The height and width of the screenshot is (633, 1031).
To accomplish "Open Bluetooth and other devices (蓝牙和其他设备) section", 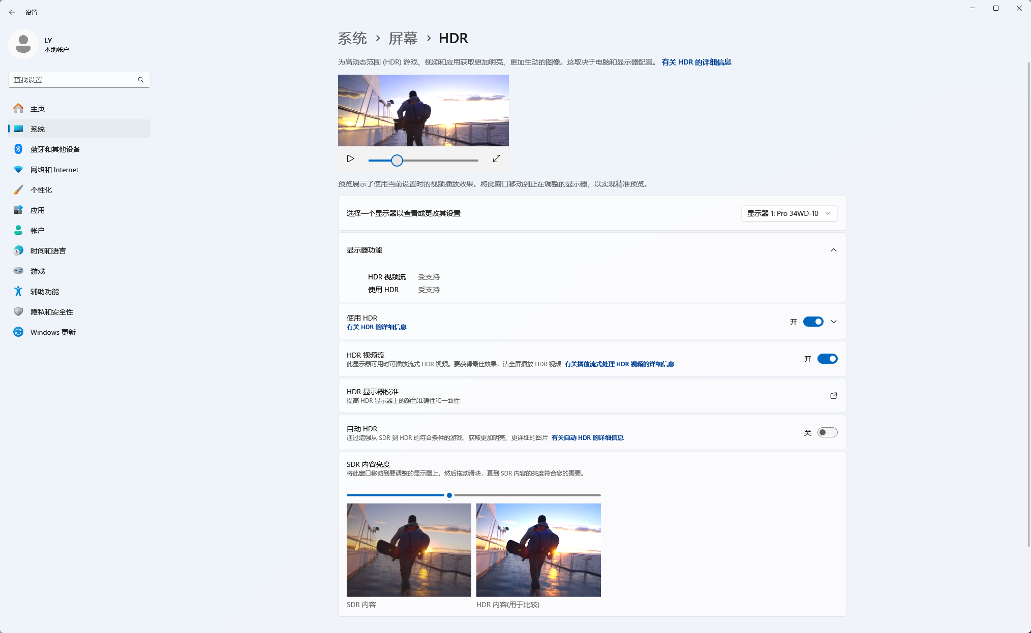I will pos(55,149).
